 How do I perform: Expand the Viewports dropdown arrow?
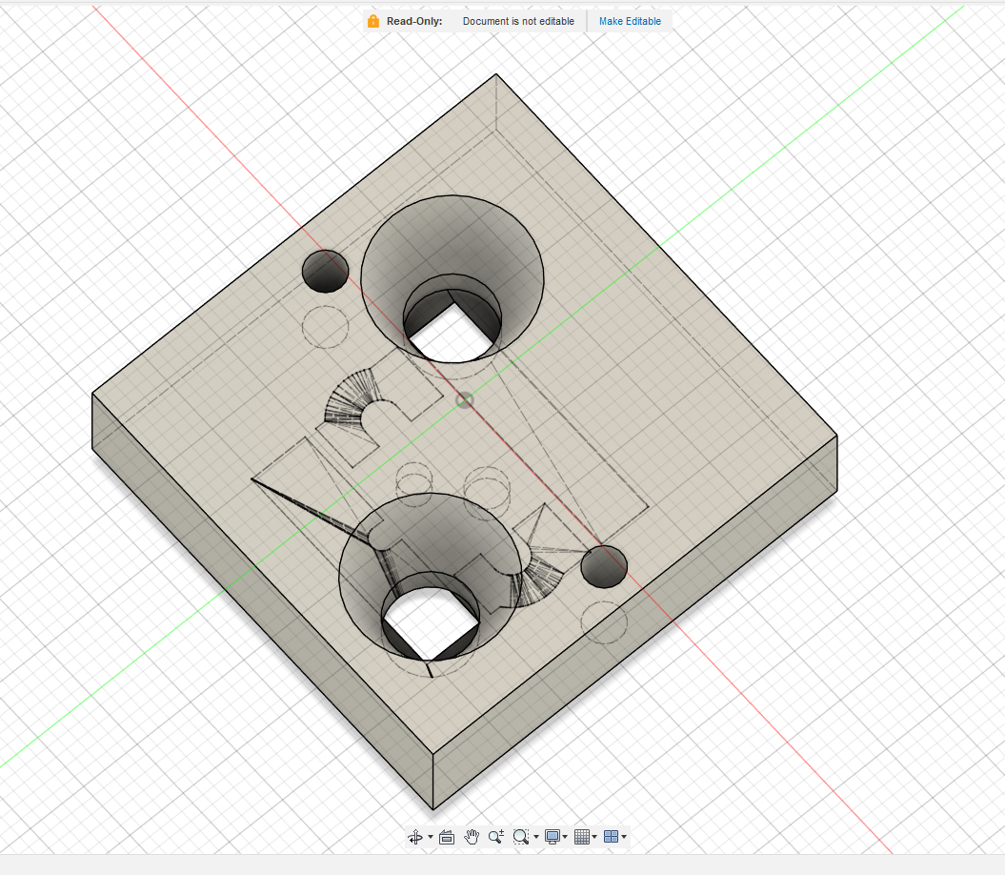[624, 837]
